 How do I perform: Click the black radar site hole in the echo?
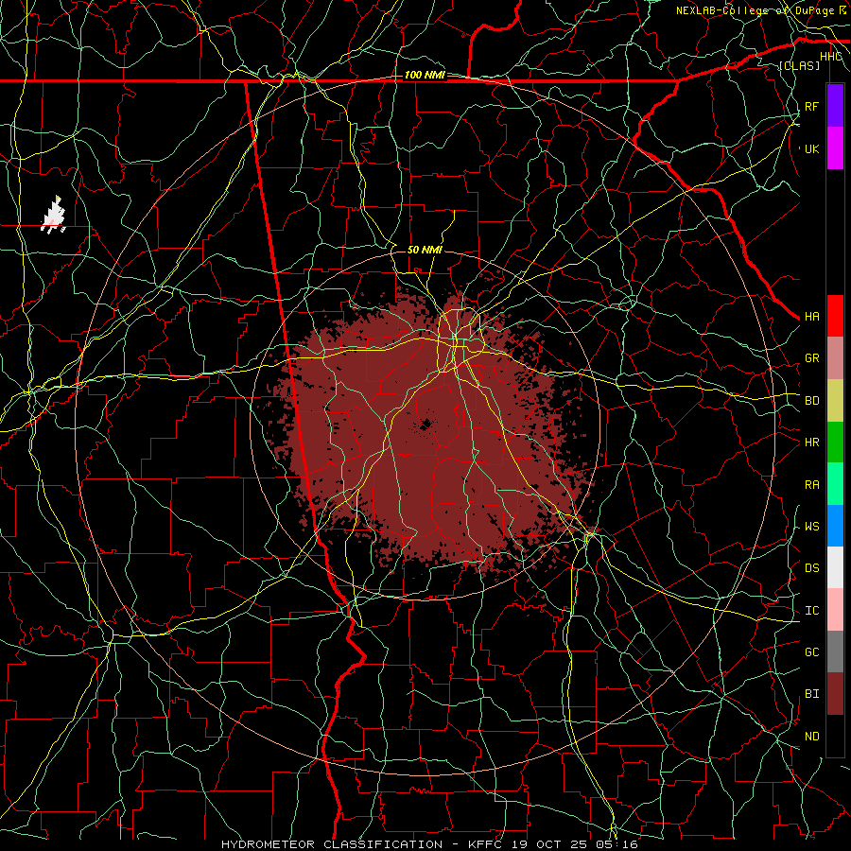click(425, 424)
